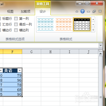The height and width of the screenshot is (106, 106).
Task: Restore the workbook window in the ribbon
Action: coord(94,11)
